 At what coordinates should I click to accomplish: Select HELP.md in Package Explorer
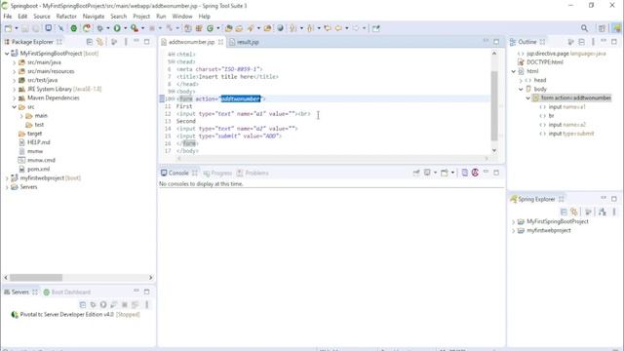(x=38, y=142)
